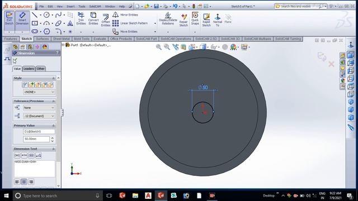Screen dimensions: 358x201
Task: Switch to Other tab in Dimension panel
Action: tap(41, 69)
